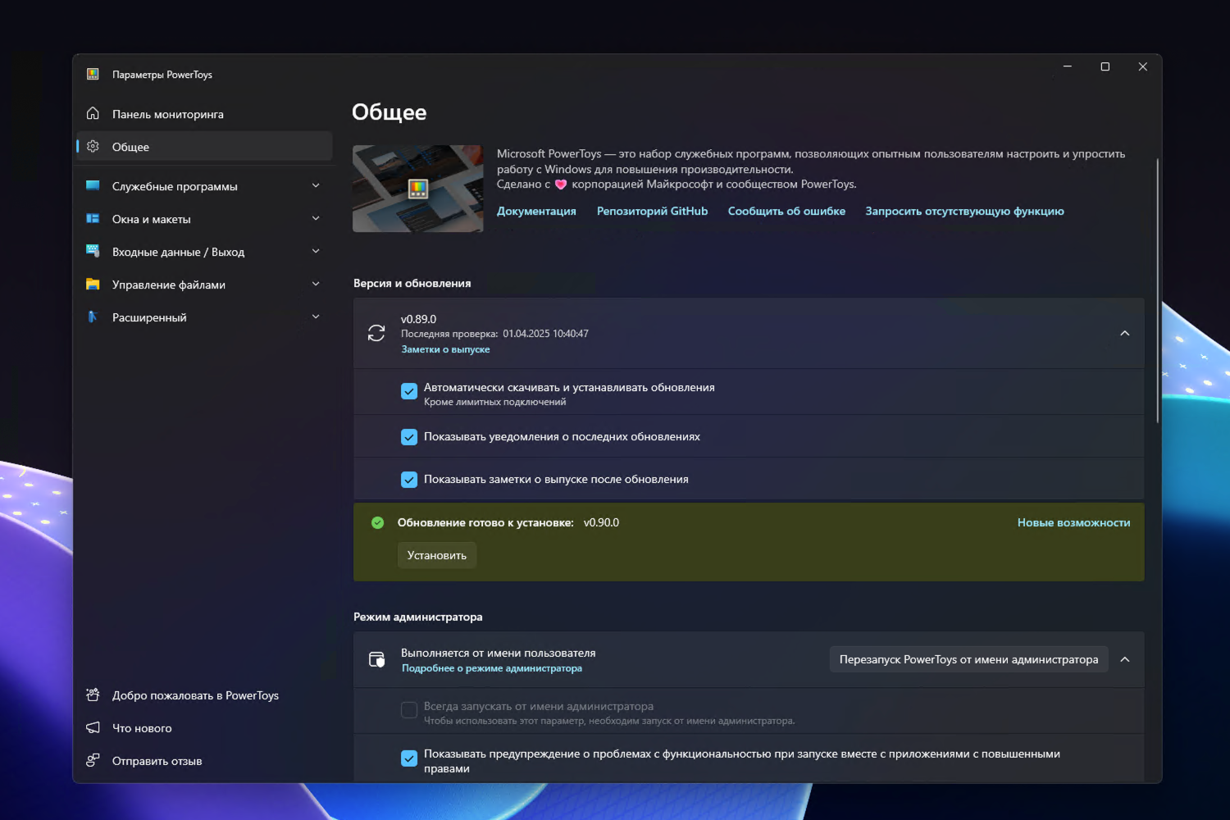1230x820 pixels.
Task: Expand the Расширенный section
Action: tap(316, 317)
